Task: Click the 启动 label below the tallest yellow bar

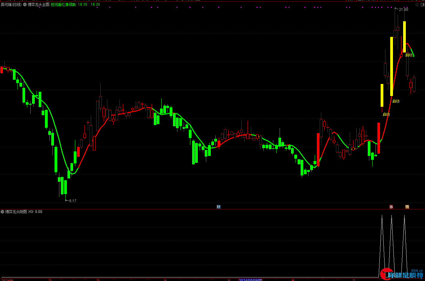Action: click(x=396, y=101)
